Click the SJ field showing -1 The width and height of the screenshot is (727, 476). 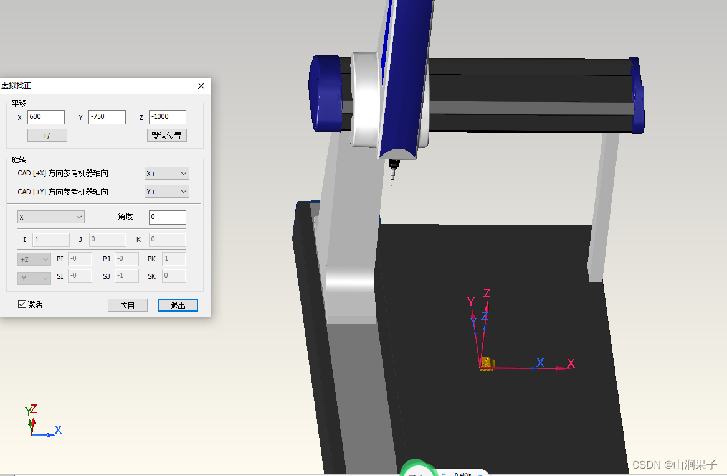pos(126,276)
